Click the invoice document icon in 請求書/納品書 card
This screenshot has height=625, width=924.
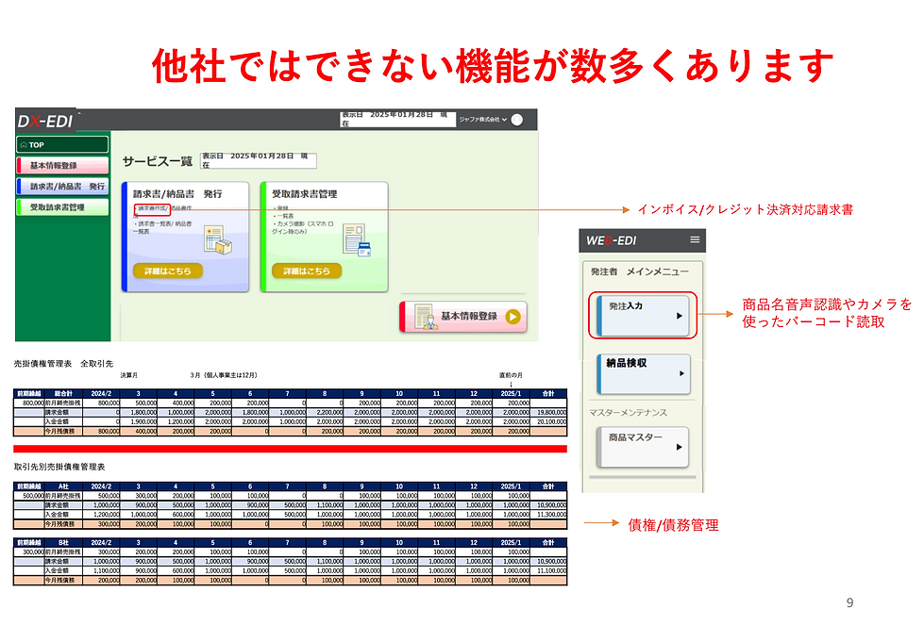217,240
